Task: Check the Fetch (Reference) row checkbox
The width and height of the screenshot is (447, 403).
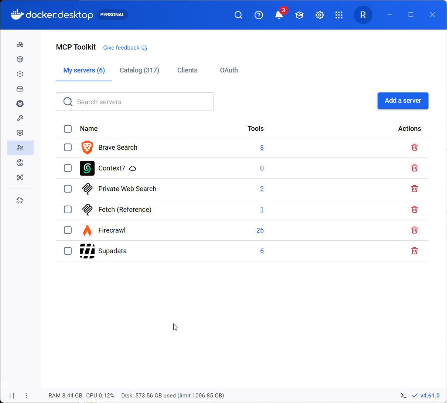Action: click(68, 209)
